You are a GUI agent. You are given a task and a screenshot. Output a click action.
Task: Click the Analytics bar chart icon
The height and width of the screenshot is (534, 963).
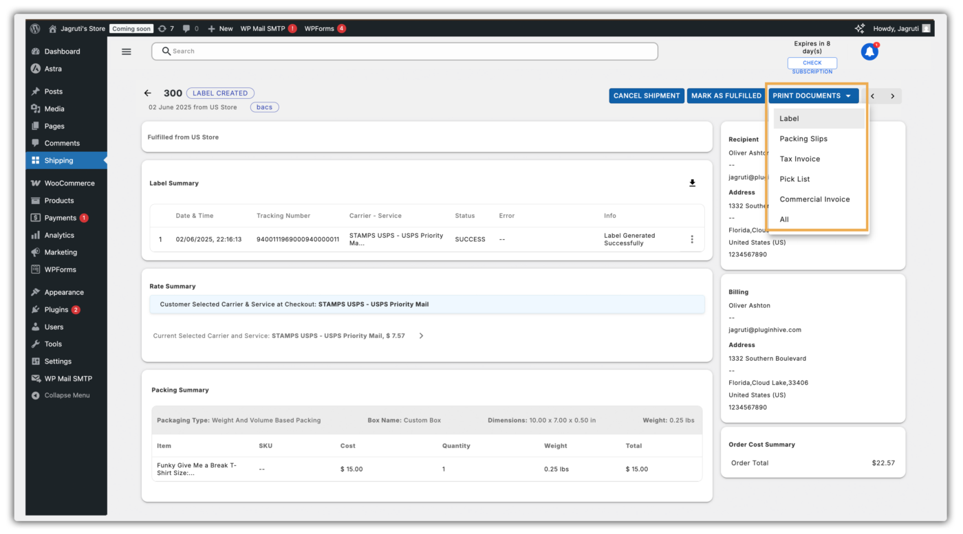point(36,235)
